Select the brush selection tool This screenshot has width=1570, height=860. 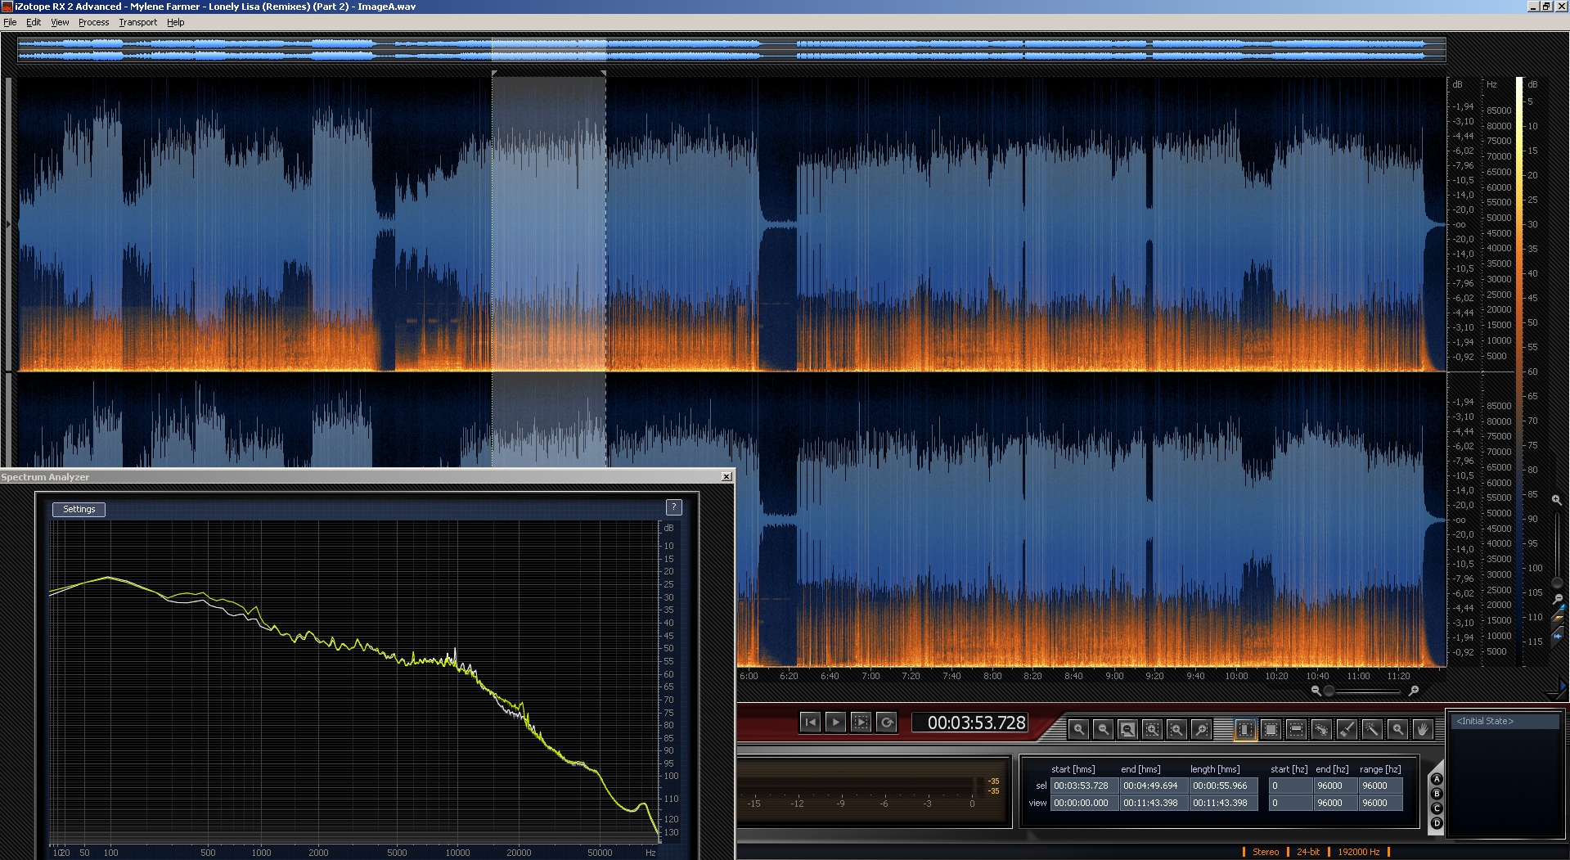pos(1347,729)
